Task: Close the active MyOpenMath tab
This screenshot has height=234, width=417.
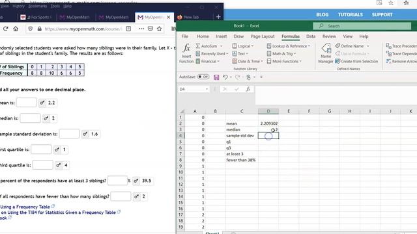Action: (168, 18)
